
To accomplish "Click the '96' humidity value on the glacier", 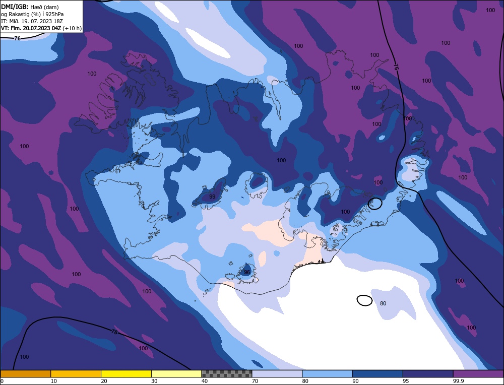I will (x=247, y=272).
